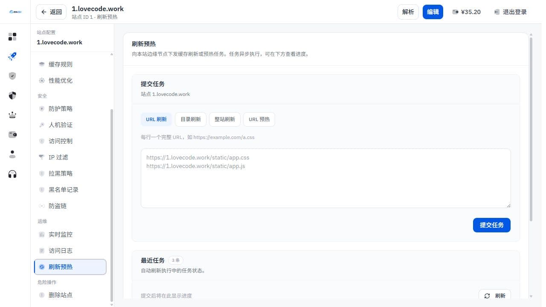The image size is (546, 307).
Task: View 实时监控 page
Action: [x=70, y=235]
